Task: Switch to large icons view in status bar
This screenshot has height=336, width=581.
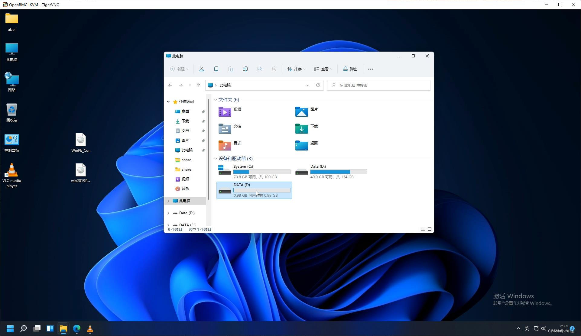Action: (430, 229)
